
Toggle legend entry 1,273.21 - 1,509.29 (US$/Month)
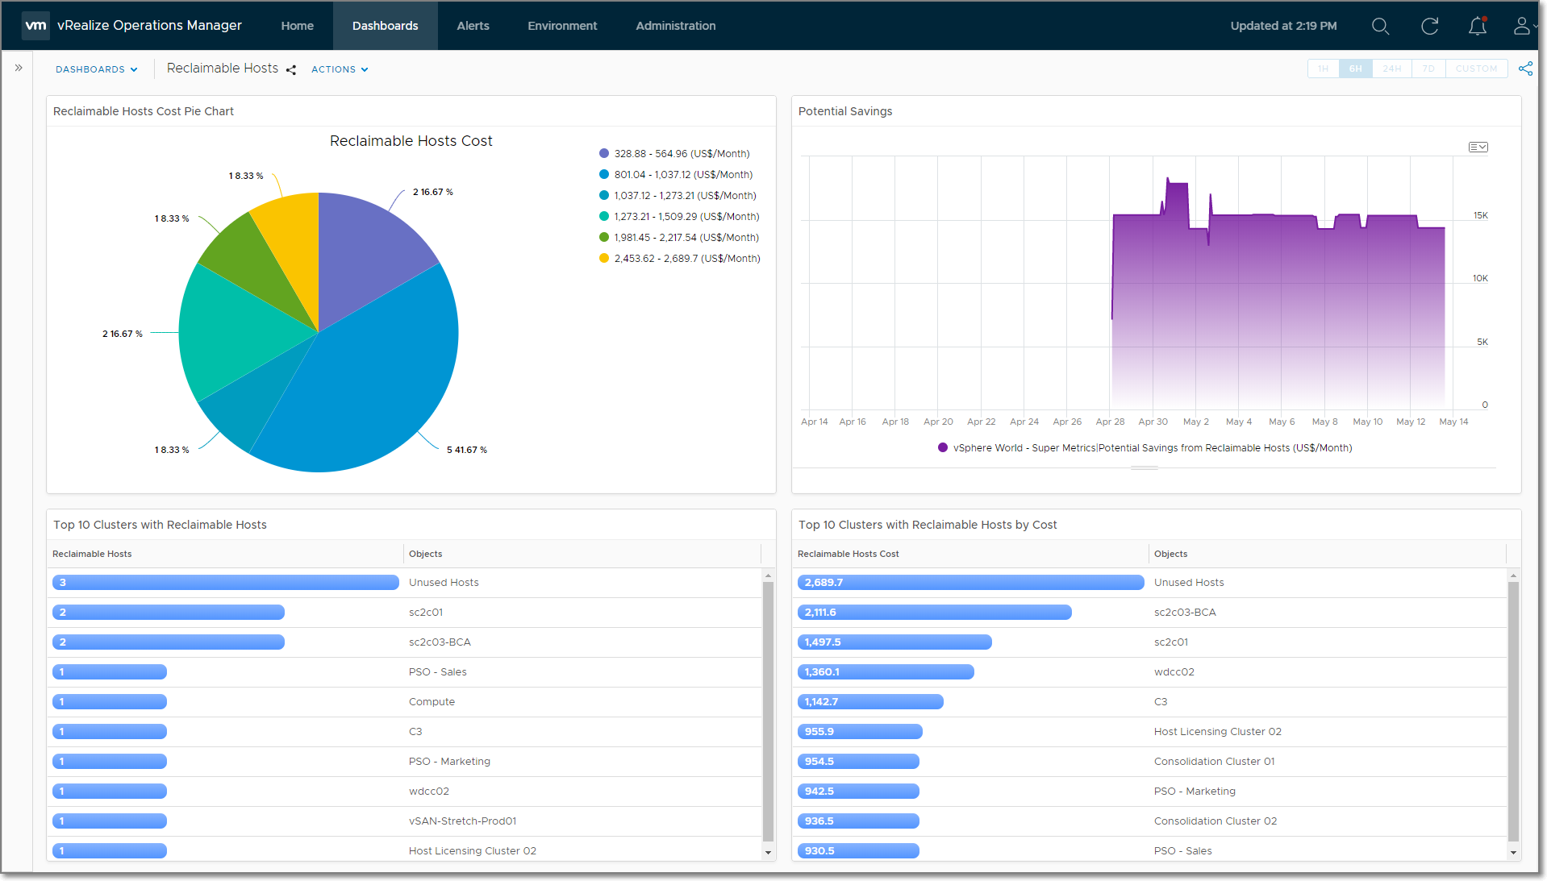coord(679,216)
